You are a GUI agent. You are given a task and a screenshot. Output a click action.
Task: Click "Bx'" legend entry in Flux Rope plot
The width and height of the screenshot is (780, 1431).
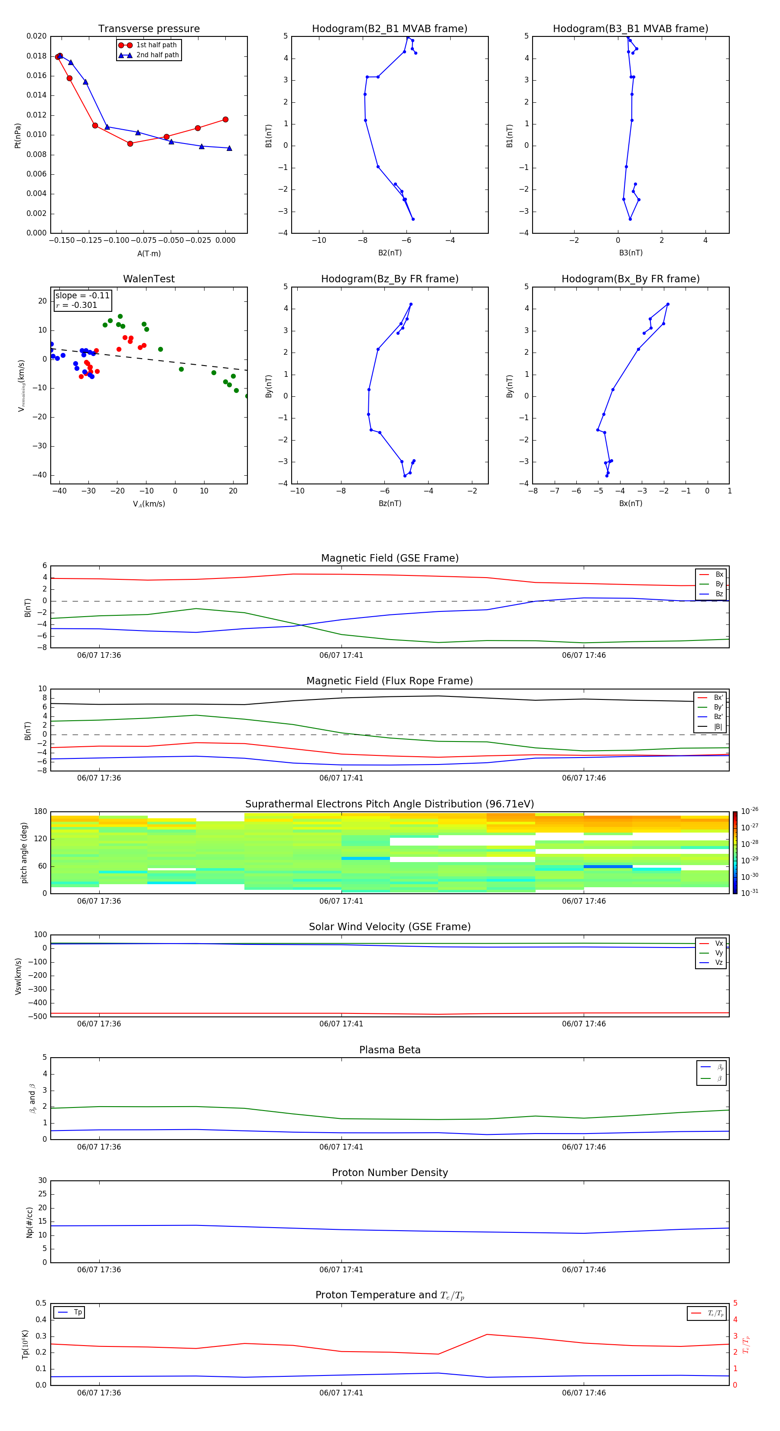click(x=710, y=698)
